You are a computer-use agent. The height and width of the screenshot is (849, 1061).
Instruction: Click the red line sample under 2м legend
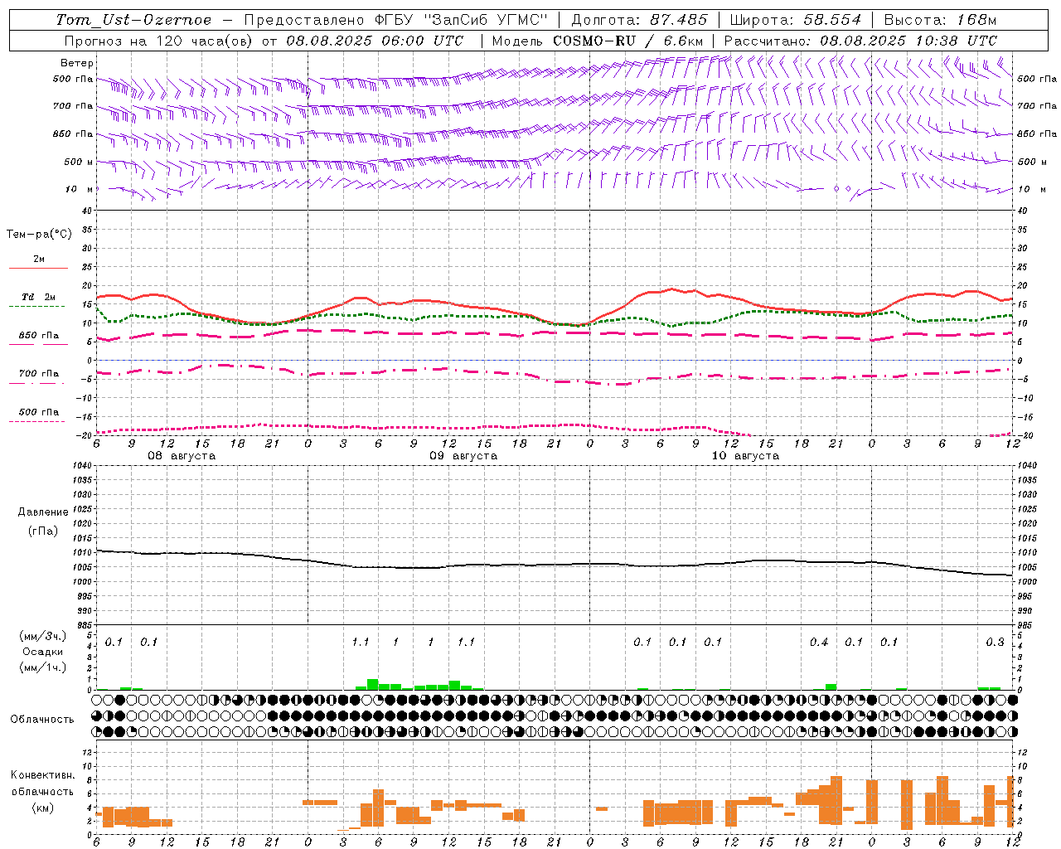click(x=39, y=268)
